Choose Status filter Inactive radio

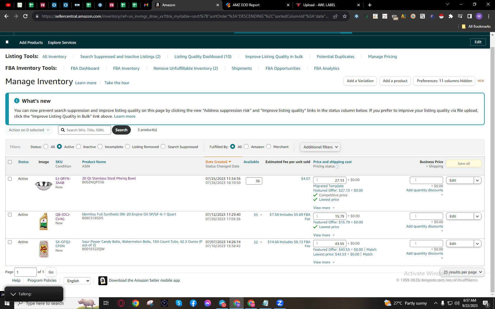[x=79, y=147]
